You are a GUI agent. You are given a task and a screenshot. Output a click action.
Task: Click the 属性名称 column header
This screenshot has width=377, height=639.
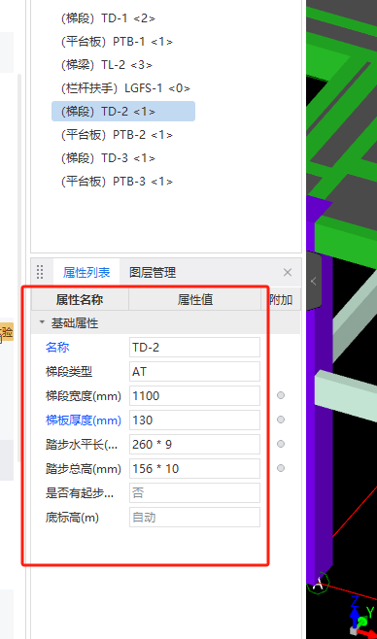[x=80, y=300]
